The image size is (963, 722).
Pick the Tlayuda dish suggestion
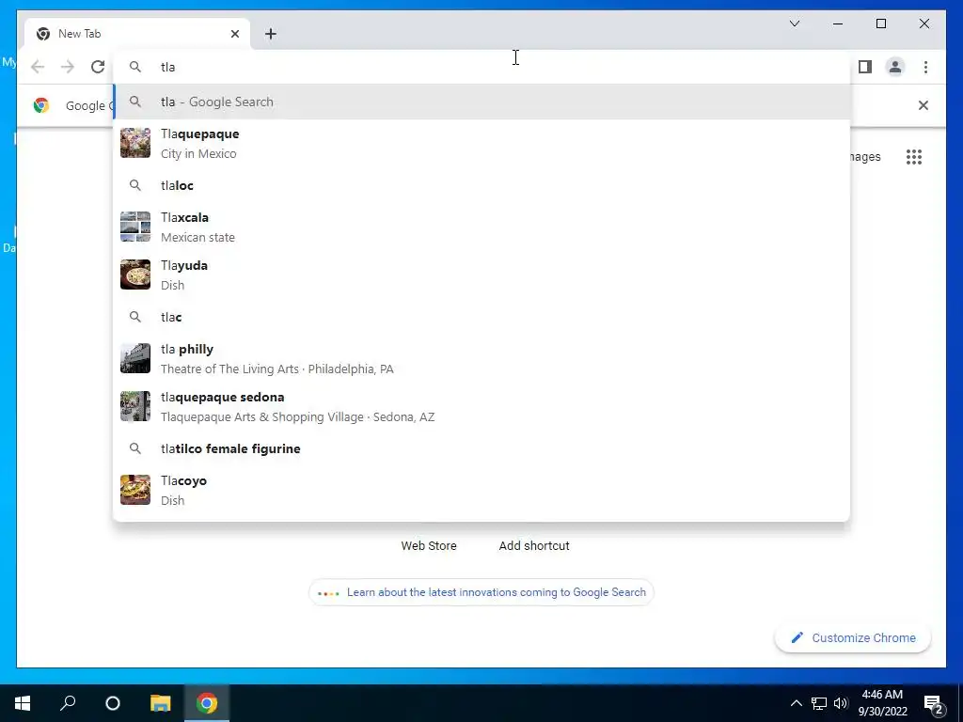481,275
